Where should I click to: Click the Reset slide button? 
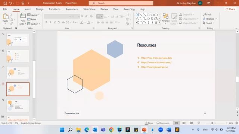pyautogui.click(x=32, y=19)
